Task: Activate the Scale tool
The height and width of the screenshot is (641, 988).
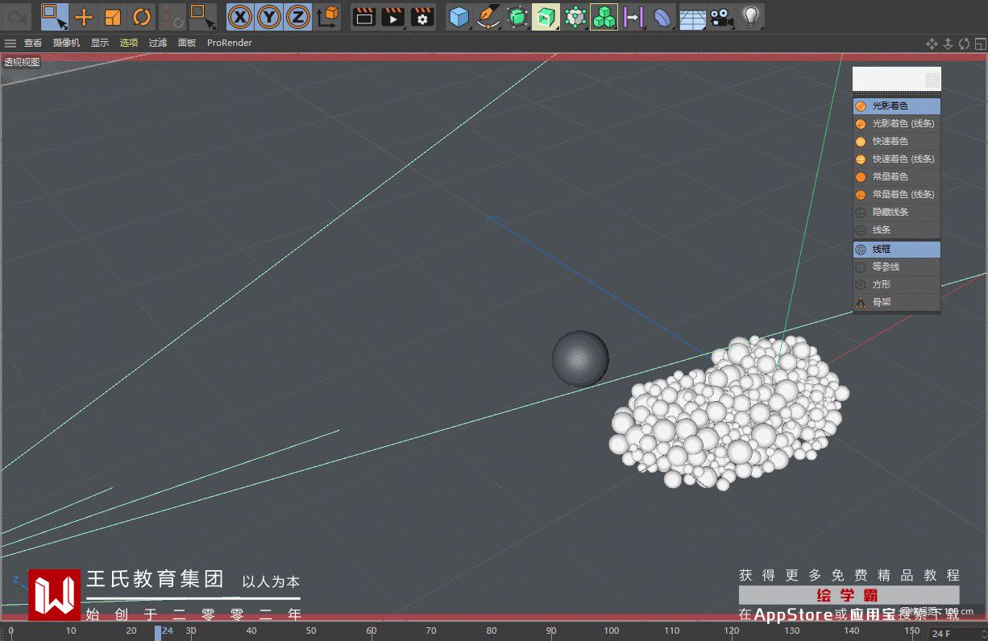Action: point(113,17)
